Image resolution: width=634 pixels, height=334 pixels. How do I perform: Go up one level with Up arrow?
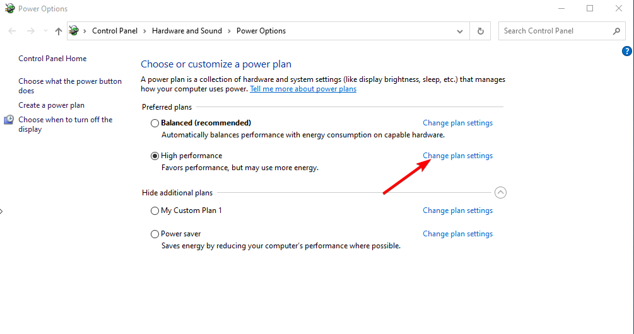point(59,31)
